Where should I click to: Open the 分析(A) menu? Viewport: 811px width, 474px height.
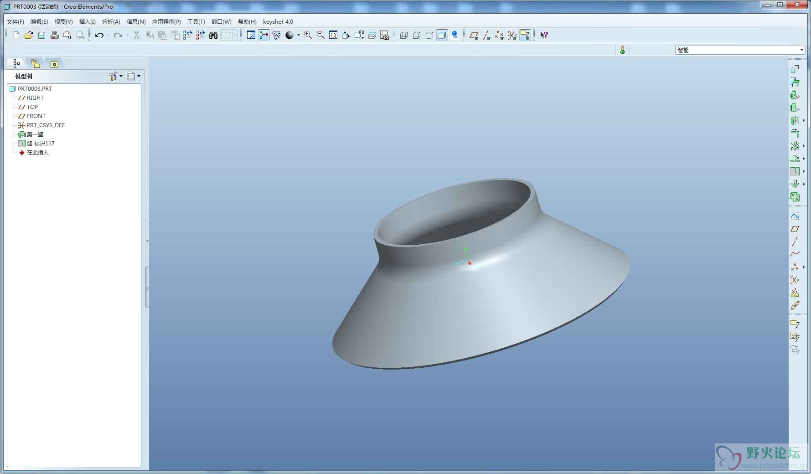[111, 22]
